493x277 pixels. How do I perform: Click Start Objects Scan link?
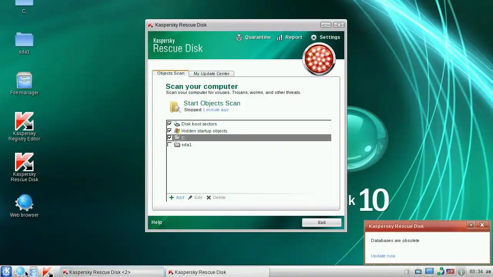tap(212, 103)
